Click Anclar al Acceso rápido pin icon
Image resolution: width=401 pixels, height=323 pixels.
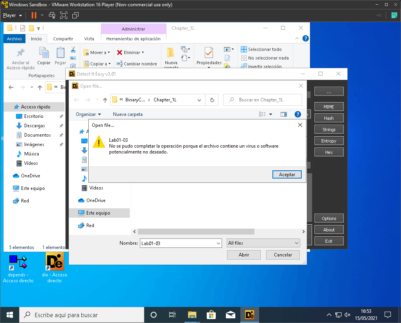pos(20,53)
